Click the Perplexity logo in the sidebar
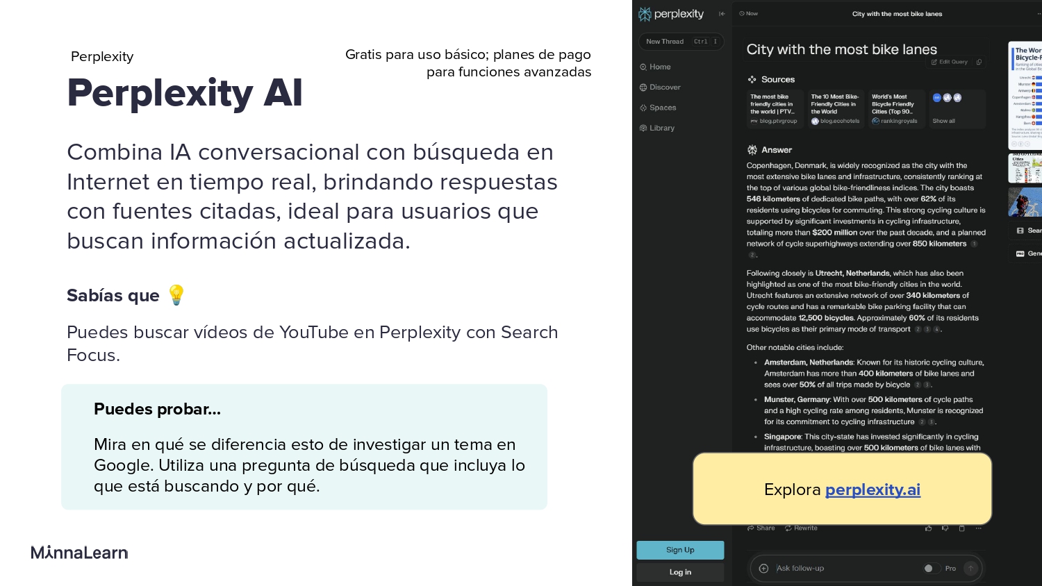 (671, 14)
